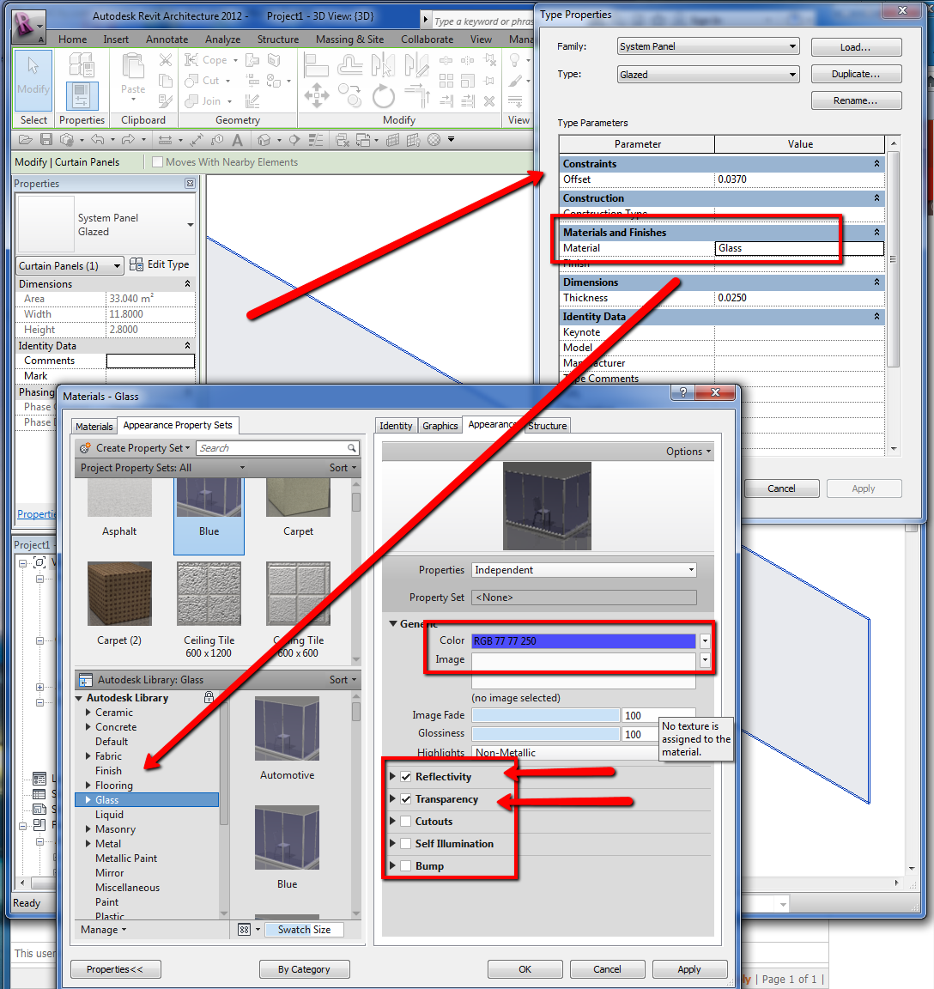Open the Create Property Set dropdown
This screenshot has height=989, width=934.
coord(136,448)
